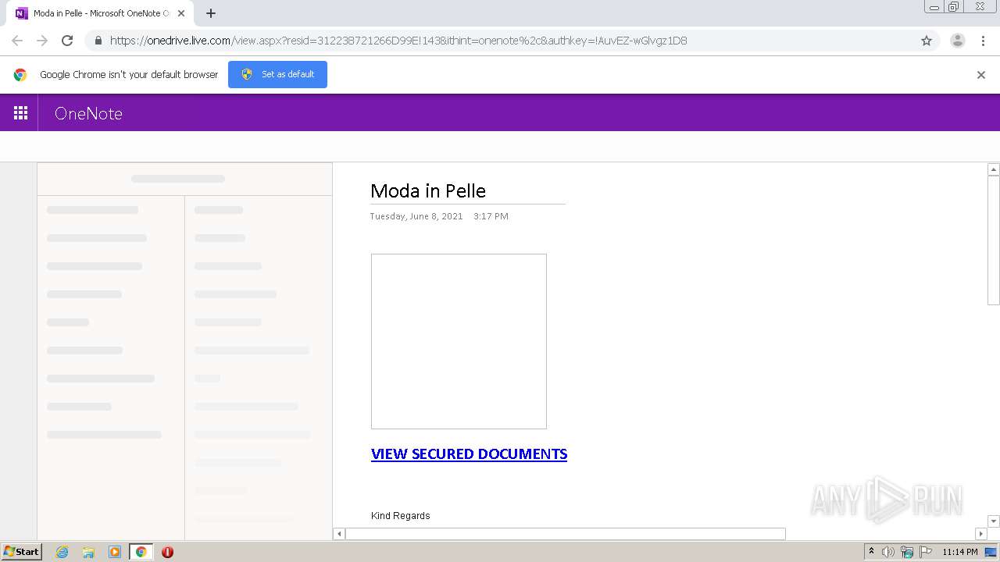Open the Chrome three-dot menu
The width and height of the screenshot is (1000, 562).
(984, 41)
